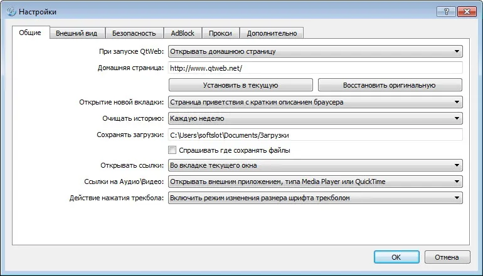Open the Открытие новой вкладки dropdown
483x276 pixels.
click(x=315, y=102)
